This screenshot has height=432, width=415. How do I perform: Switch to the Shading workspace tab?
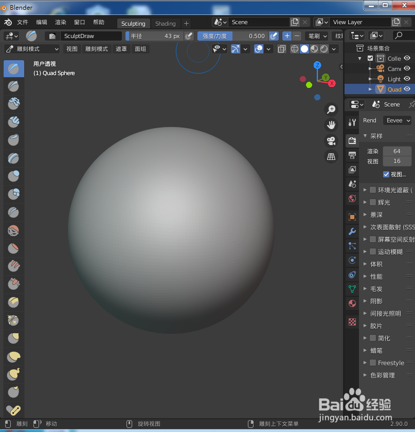(165, 23)
